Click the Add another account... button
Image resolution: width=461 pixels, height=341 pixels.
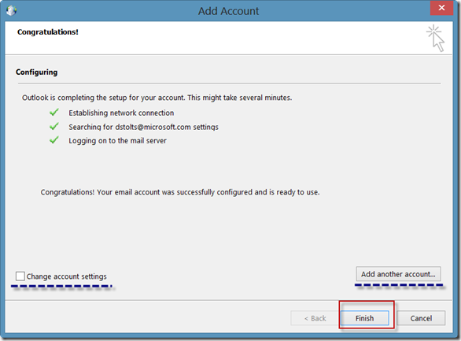(398, 274)
